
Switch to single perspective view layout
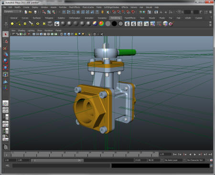pos(6,103)
